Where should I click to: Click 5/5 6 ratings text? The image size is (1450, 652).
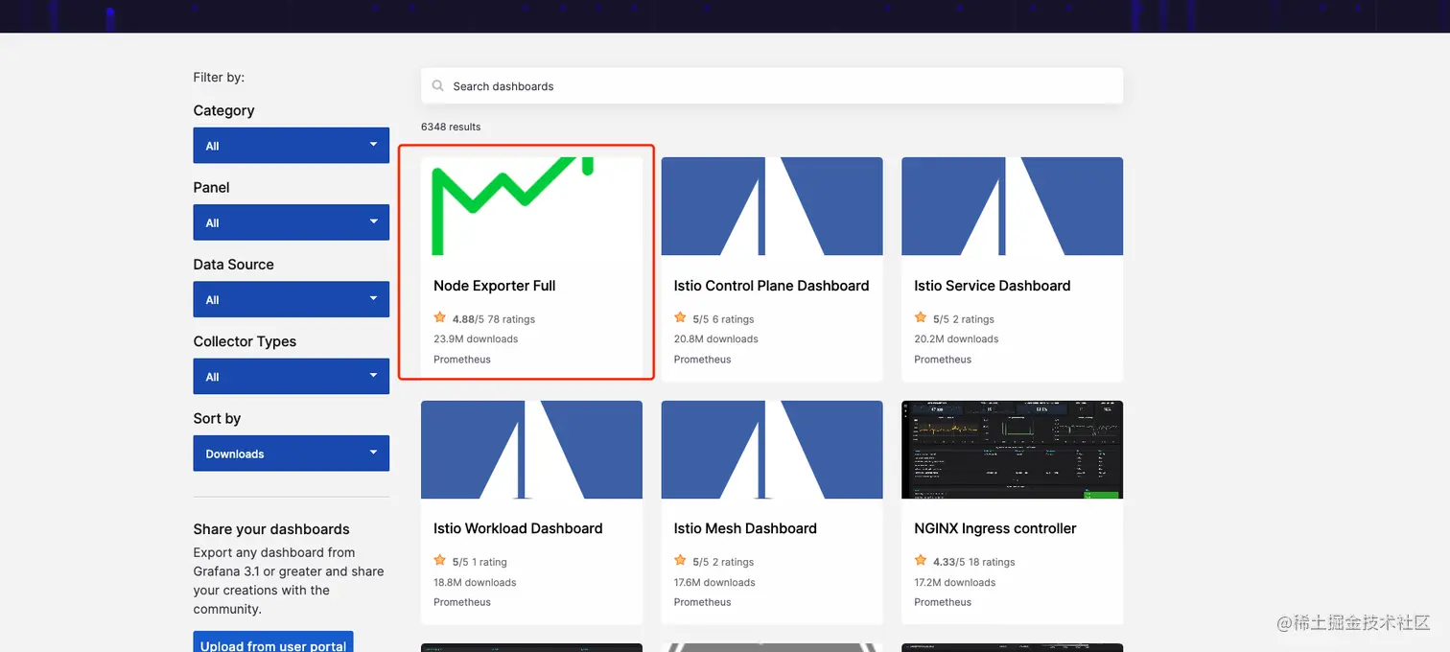pyautogui.click(x=724, y=319)
